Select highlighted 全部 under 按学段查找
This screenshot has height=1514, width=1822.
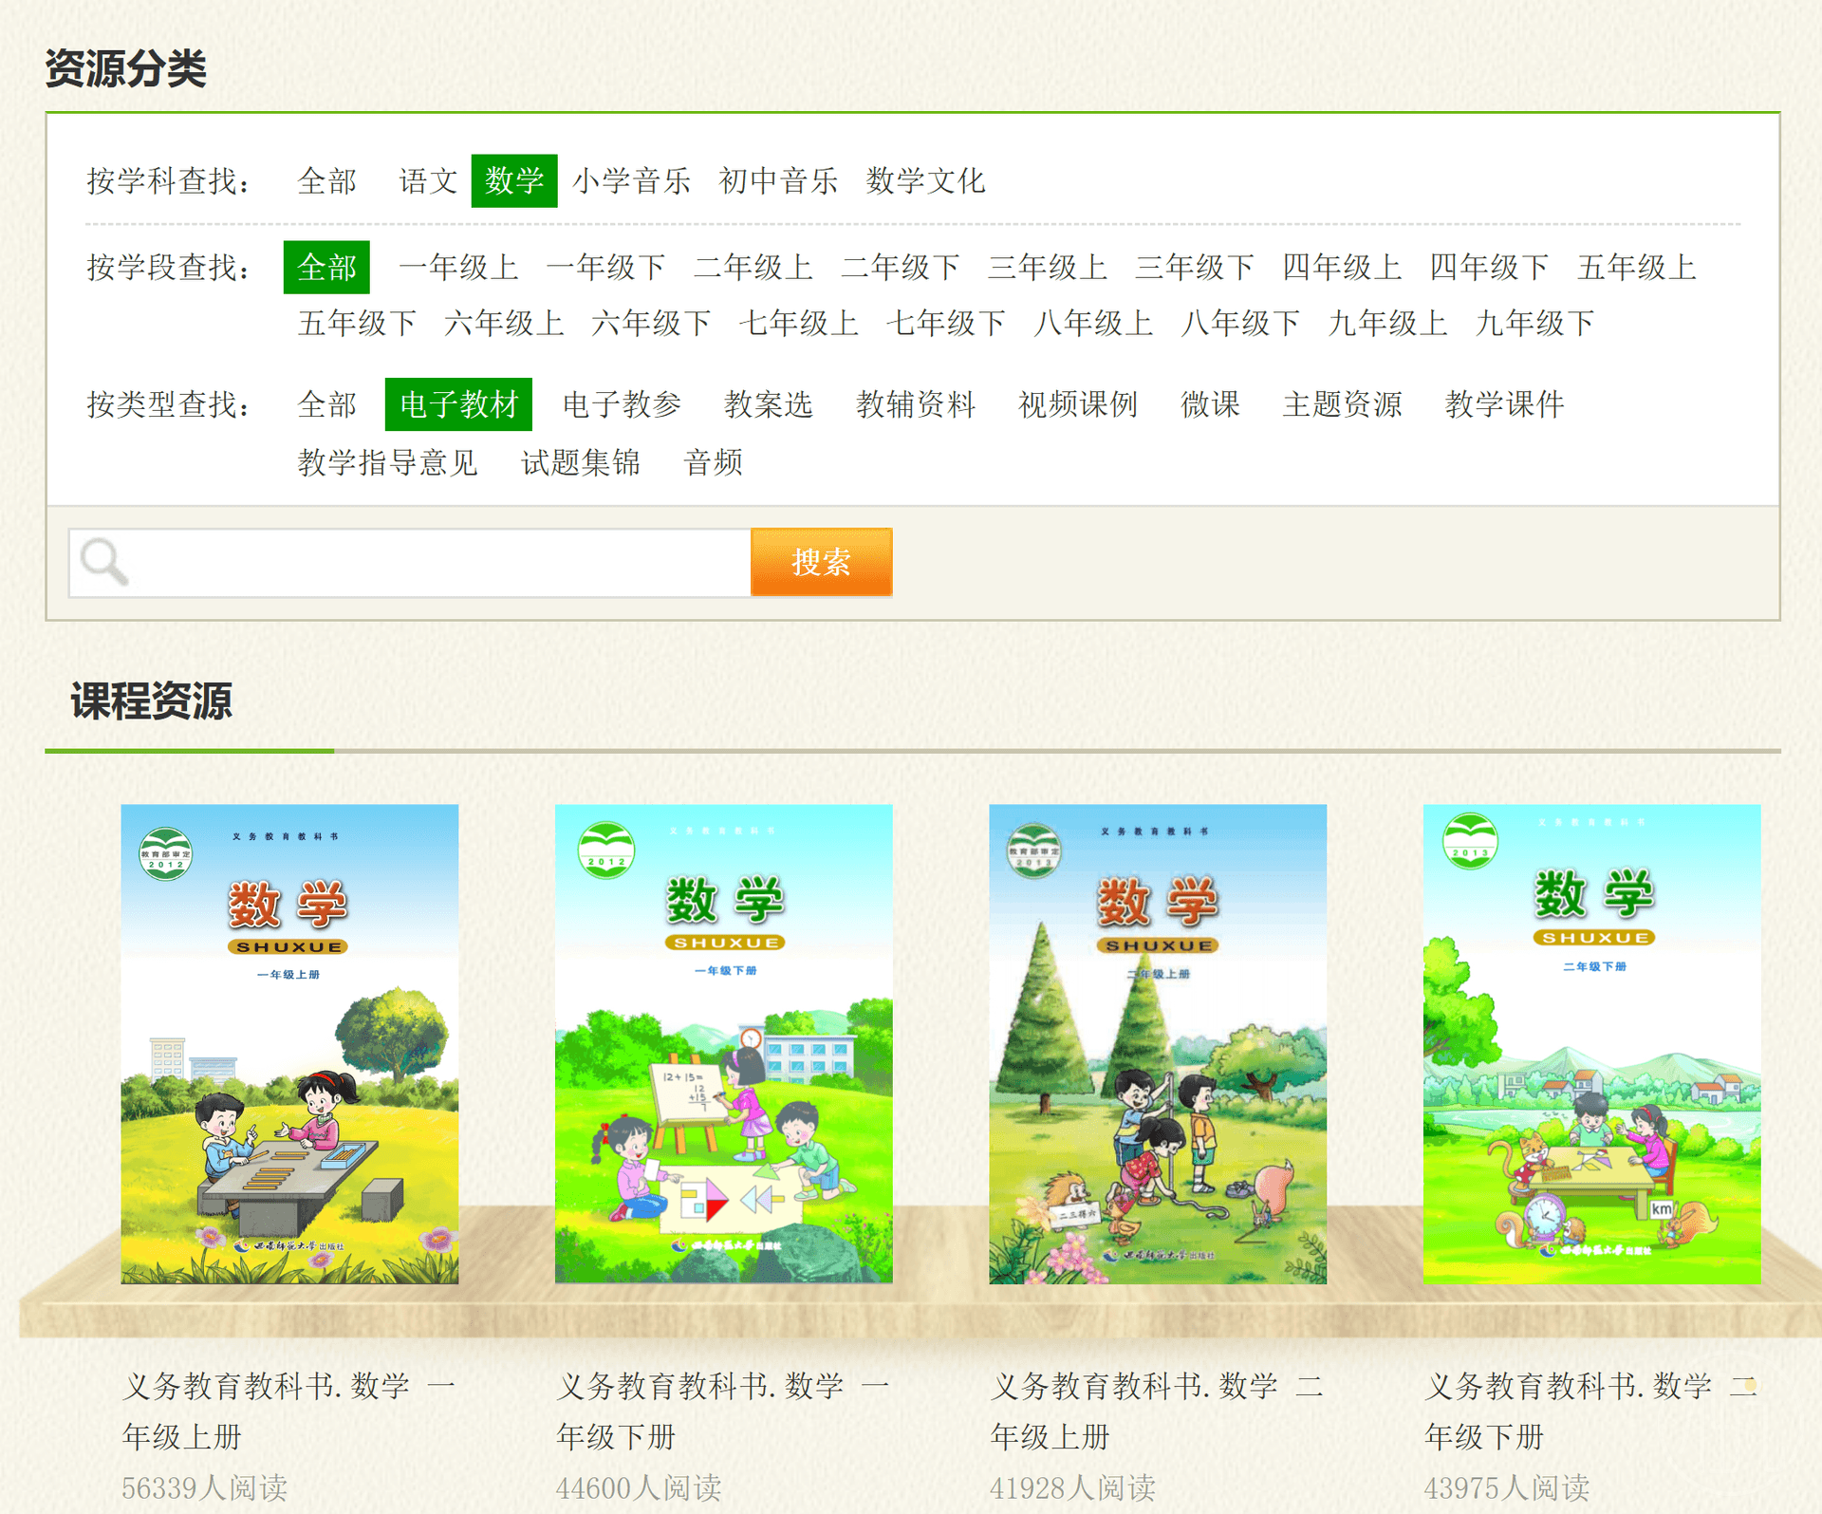[x=326, y=267]
